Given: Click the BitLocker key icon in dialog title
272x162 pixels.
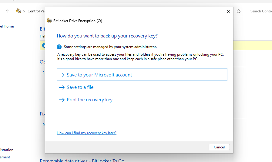Looking at the screenshot, I should pos(49,21).
